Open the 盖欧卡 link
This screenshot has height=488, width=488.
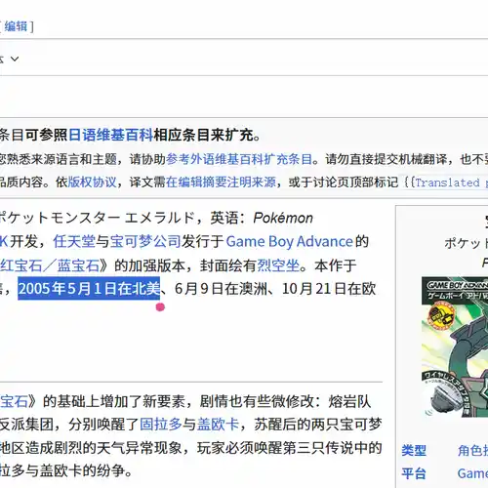218,425
